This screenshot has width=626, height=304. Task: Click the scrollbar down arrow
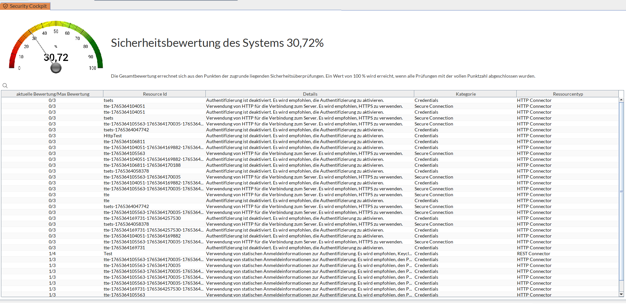pyautogui.click(x=621, y=294)
